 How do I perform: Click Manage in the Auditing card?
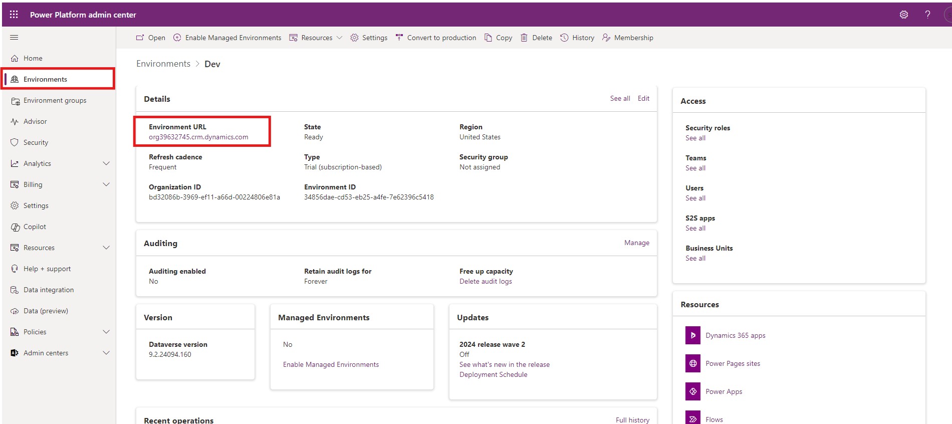[x=636, y=243]
